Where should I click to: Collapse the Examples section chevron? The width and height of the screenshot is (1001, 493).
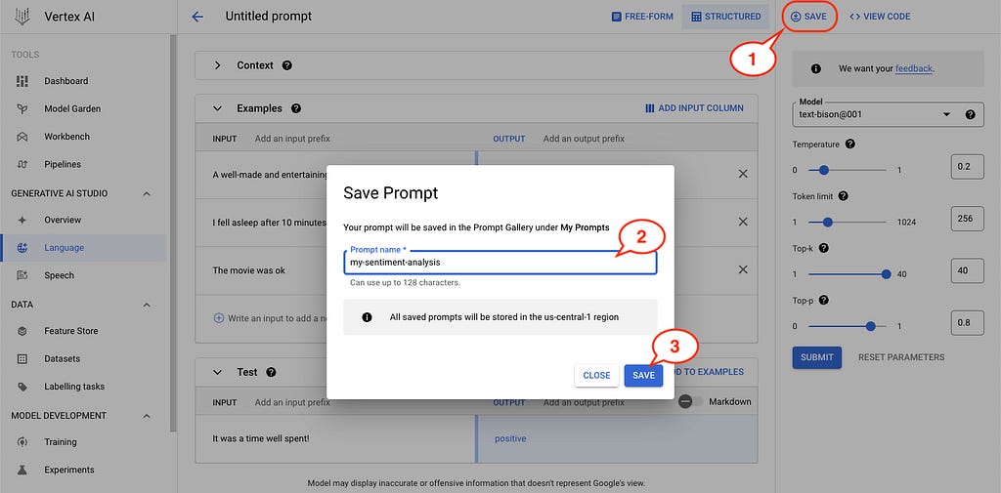coord(218,108)
